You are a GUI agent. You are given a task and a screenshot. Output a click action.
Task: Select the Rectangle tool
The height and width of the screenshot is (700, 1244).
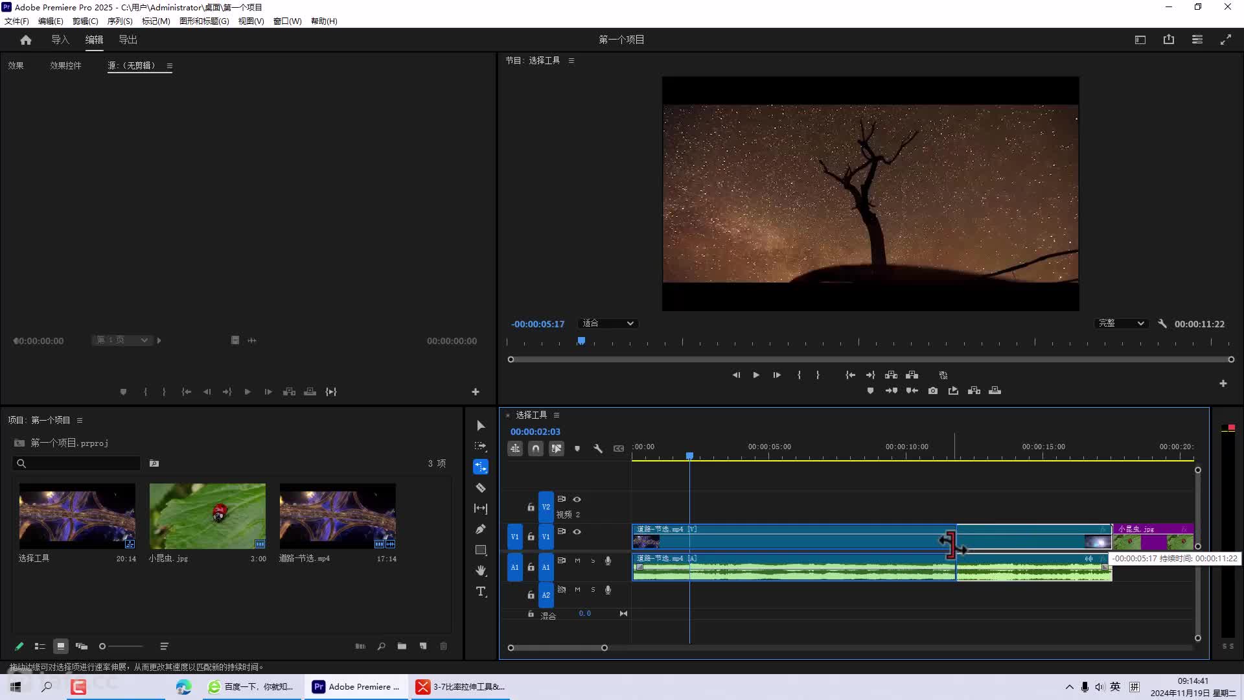pyautogui.click(x=481, y=550)
